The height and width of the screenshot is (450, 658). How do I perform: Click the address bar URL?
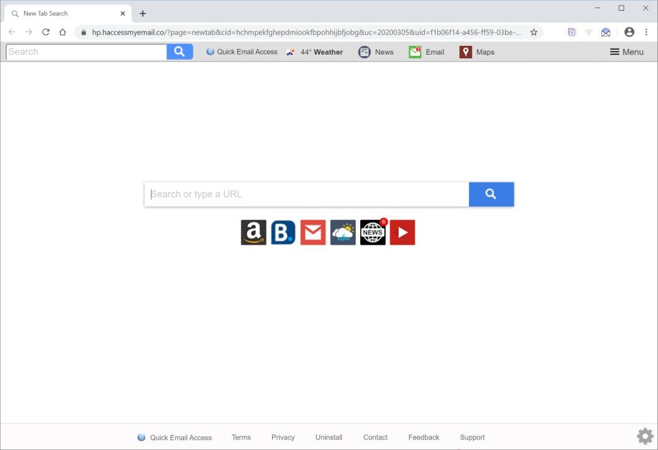(x=306, y=32)
